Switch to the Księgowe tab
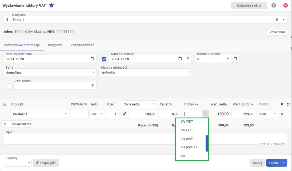This screenshot has width=292, height=171. [x=55, y=45]
